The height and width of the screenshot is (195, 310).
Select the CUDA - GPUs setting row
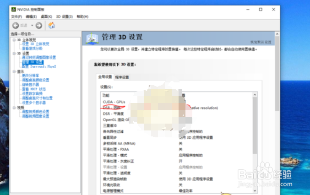click(177, 102)
